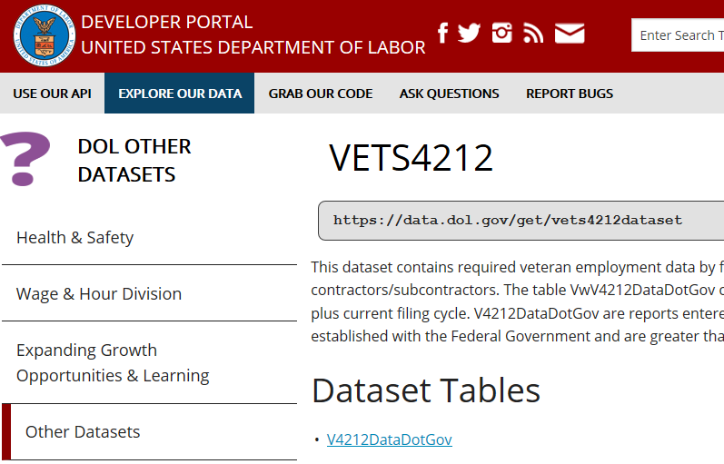The width and height of the screenshot is (724, 464).
Task: Open Expanding Growth Opportunities & Learning
Action: (x=113, y=362)
